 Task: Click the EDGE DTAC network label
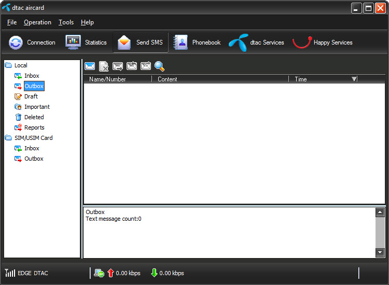(33, 273)
